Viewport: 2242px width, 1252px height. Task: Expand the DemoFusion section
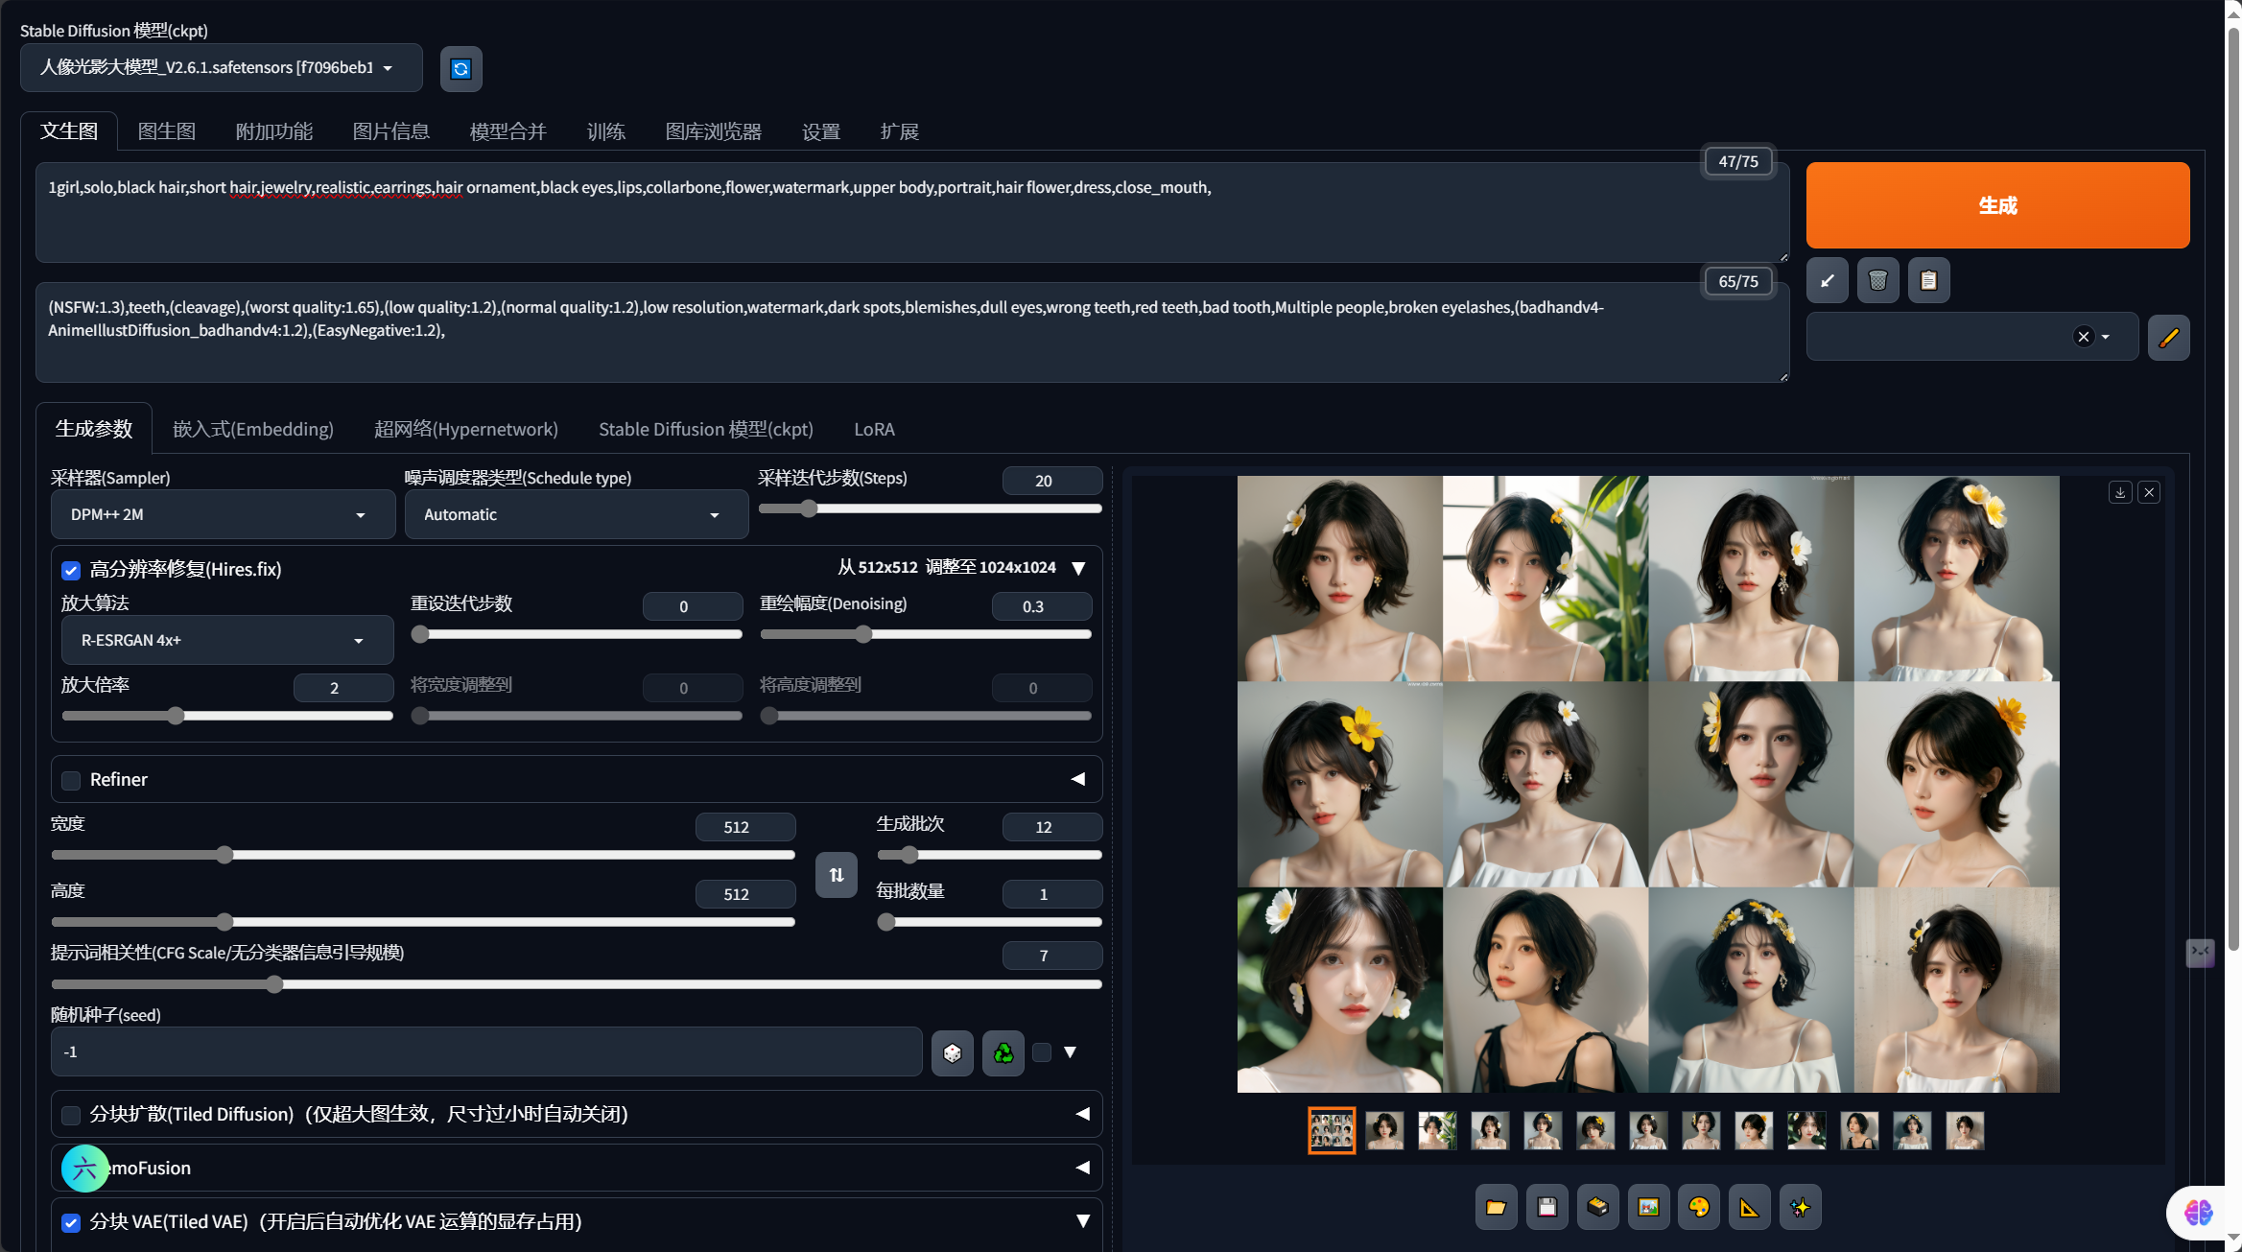pyautogui.click(x=1082, y=1168)
